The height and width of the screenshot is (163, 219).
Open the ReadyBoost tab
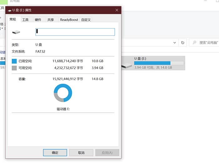coord(69,20)
